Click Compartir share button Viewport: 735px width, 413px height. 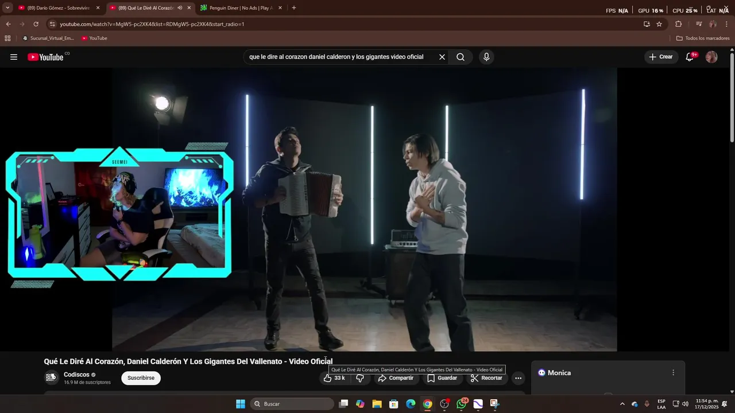click(x=396, y=378)
